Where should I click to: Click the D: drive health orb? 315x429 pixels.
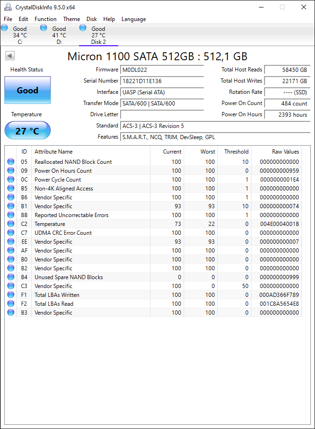pyautogui.click(x=43, y=28)
